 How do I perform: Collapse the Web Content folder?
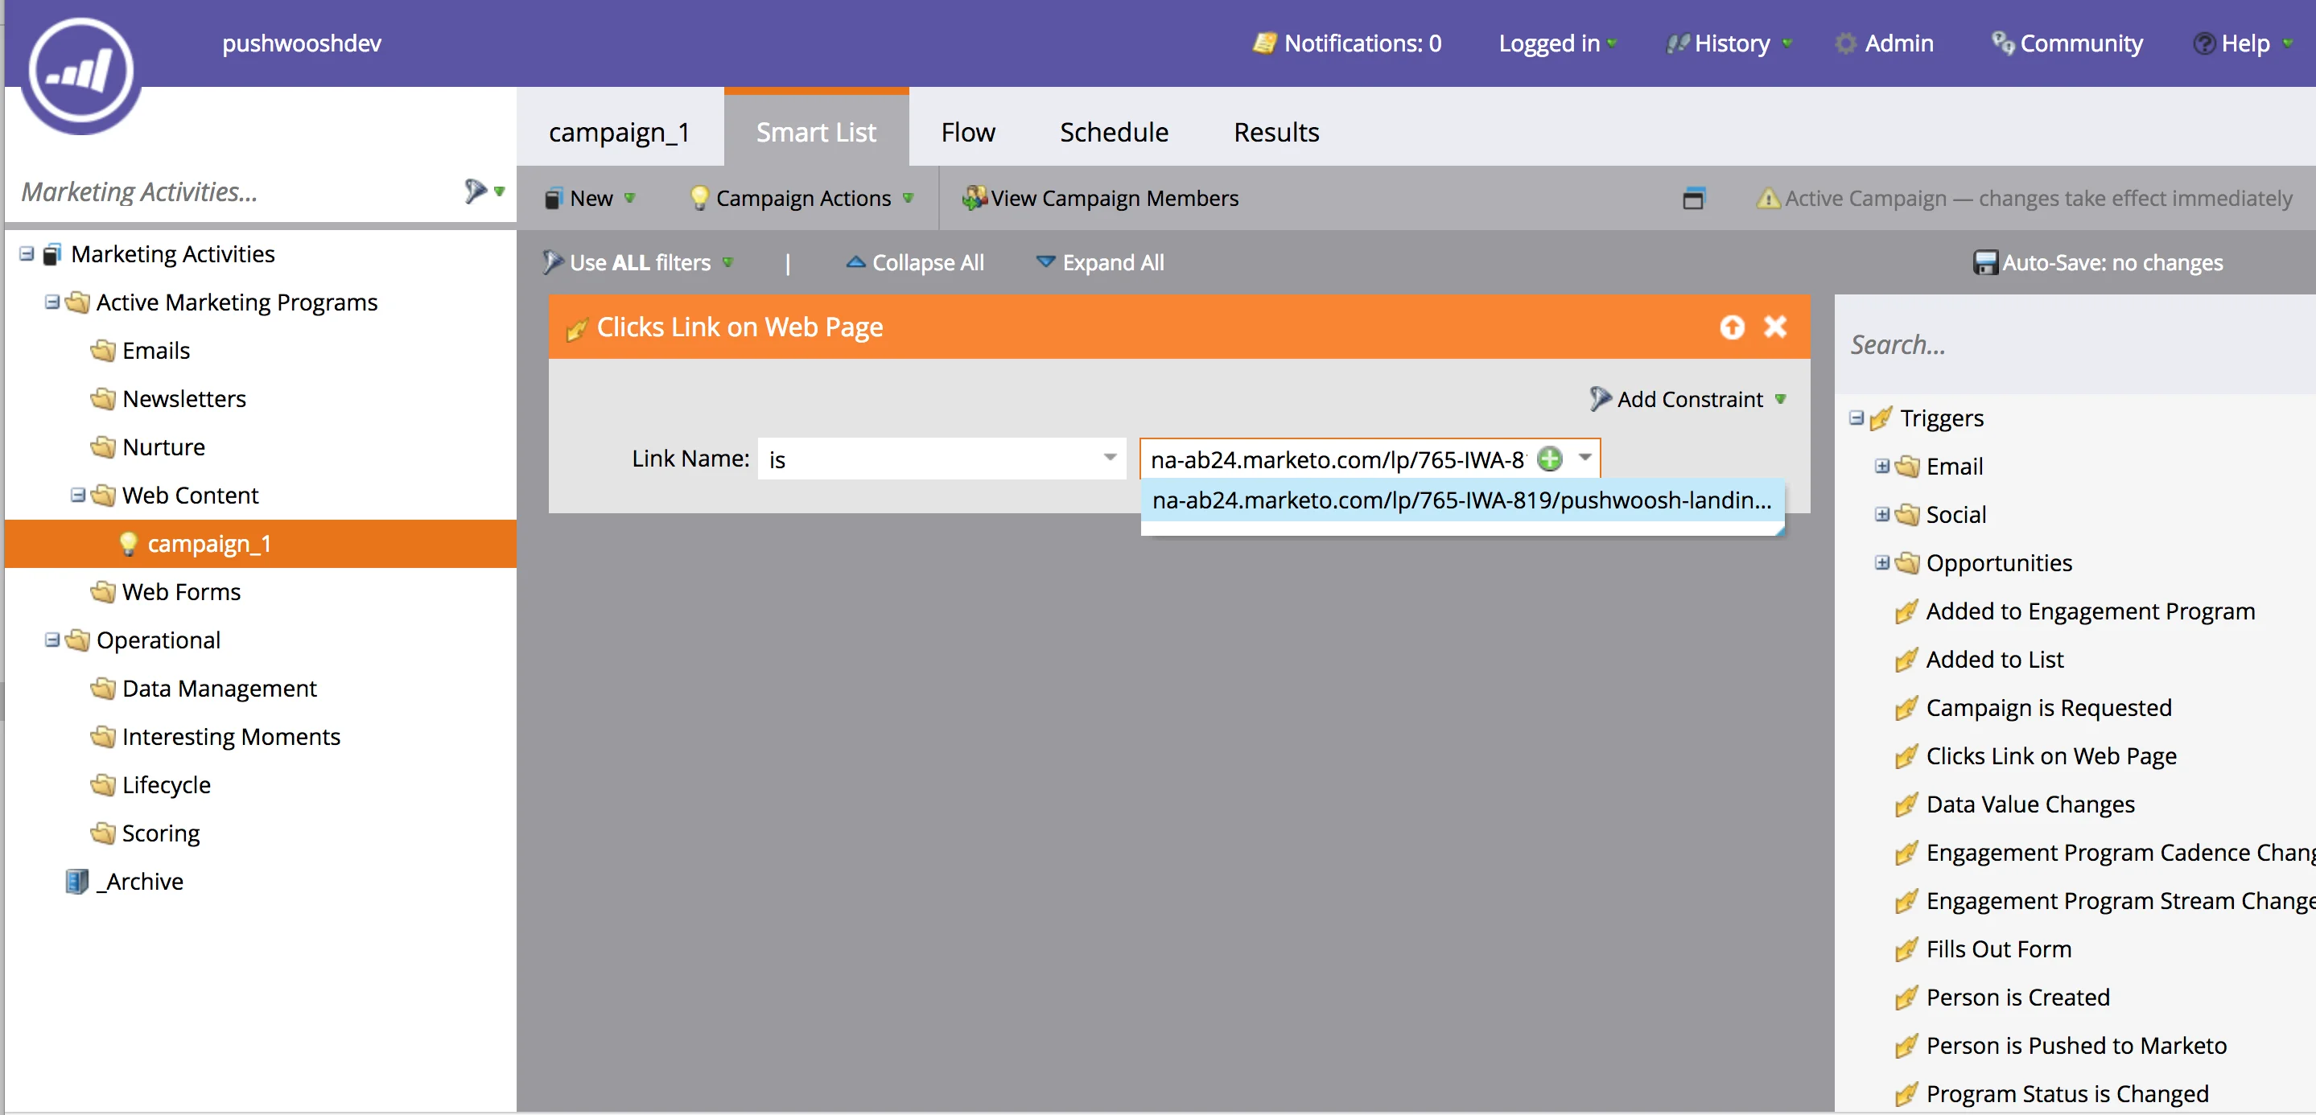coord(76,495)
